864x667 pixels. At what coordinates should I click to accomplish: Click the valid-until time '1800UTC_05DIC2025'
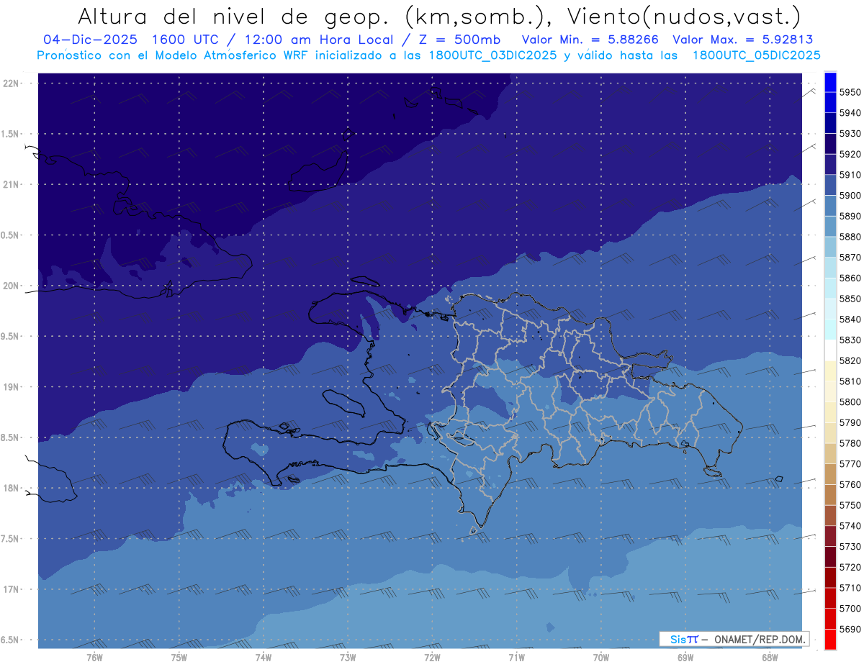click(x=756, y=55)
